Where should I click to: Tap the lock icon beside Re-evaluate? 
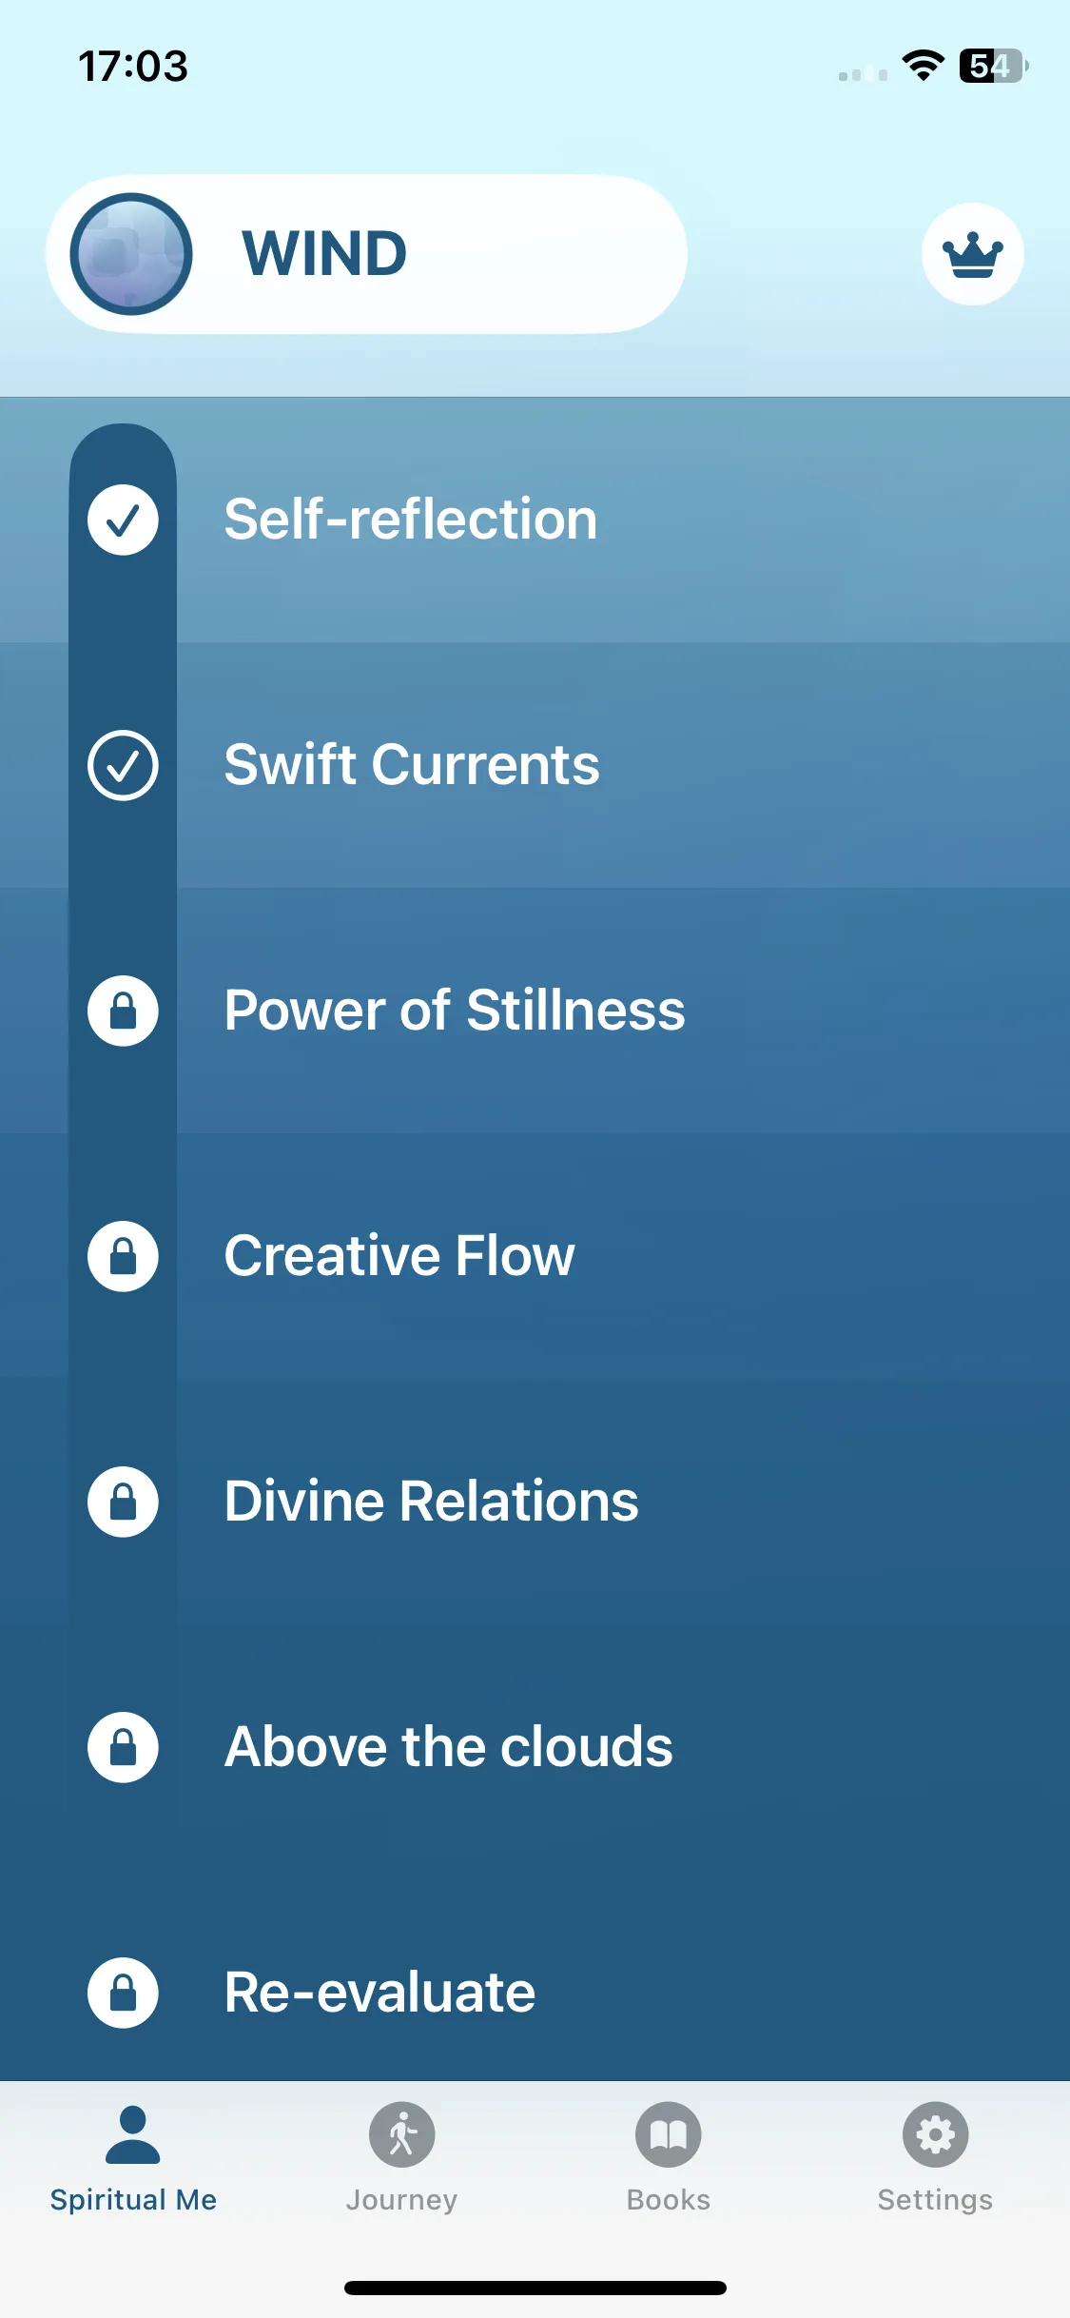point(123,1993)
